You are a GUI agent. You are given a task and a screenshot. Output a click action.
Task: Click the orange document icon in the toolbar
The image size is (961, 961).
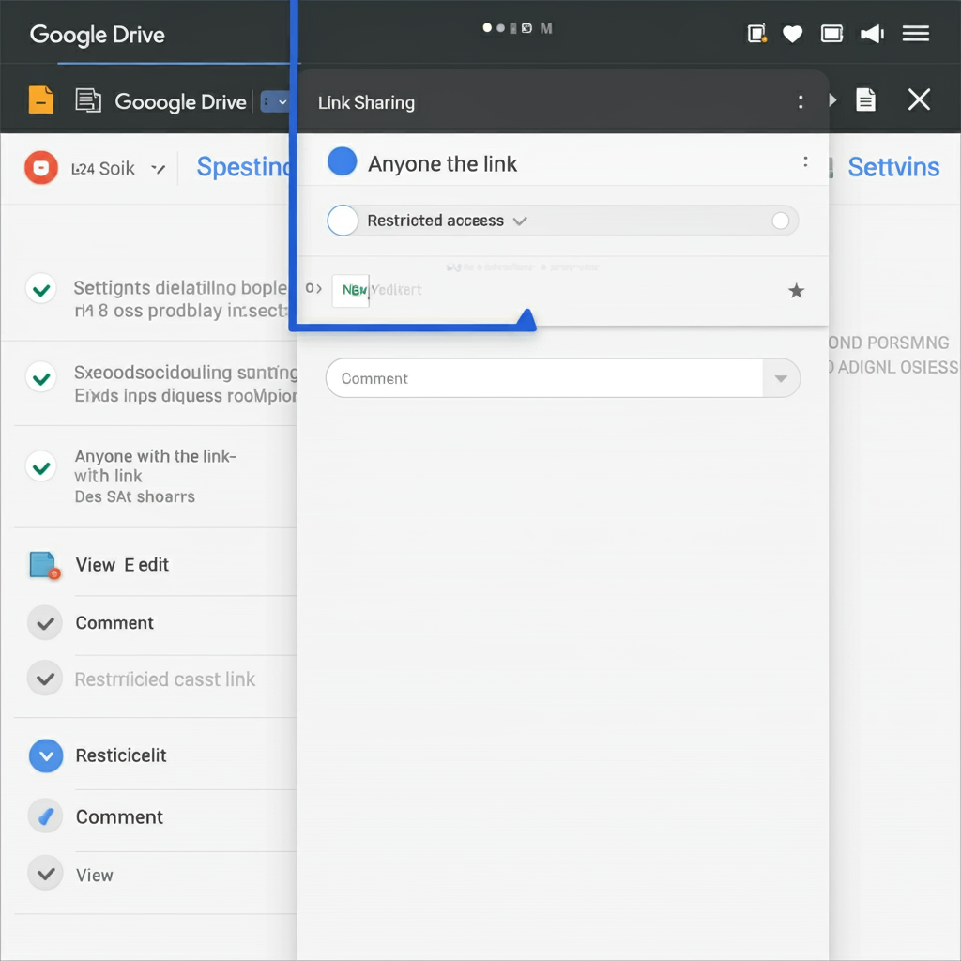click(x=41, y=99)
